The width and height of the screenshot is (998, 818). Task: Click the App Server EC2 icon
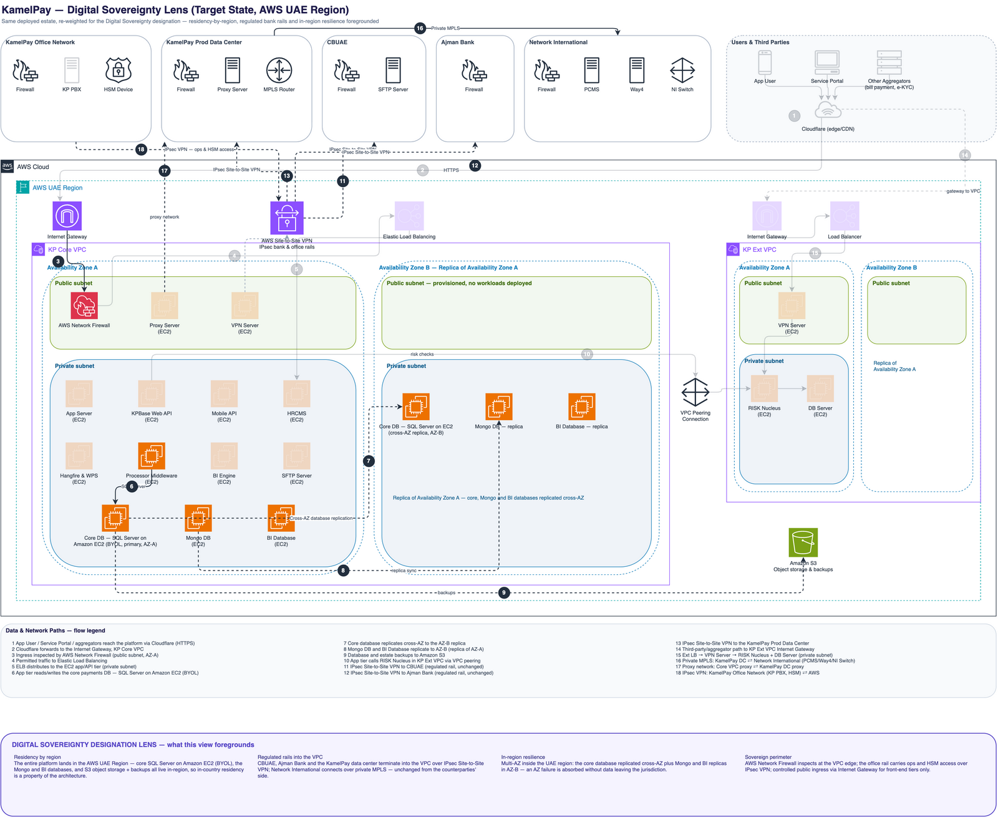tap(79, 393)
